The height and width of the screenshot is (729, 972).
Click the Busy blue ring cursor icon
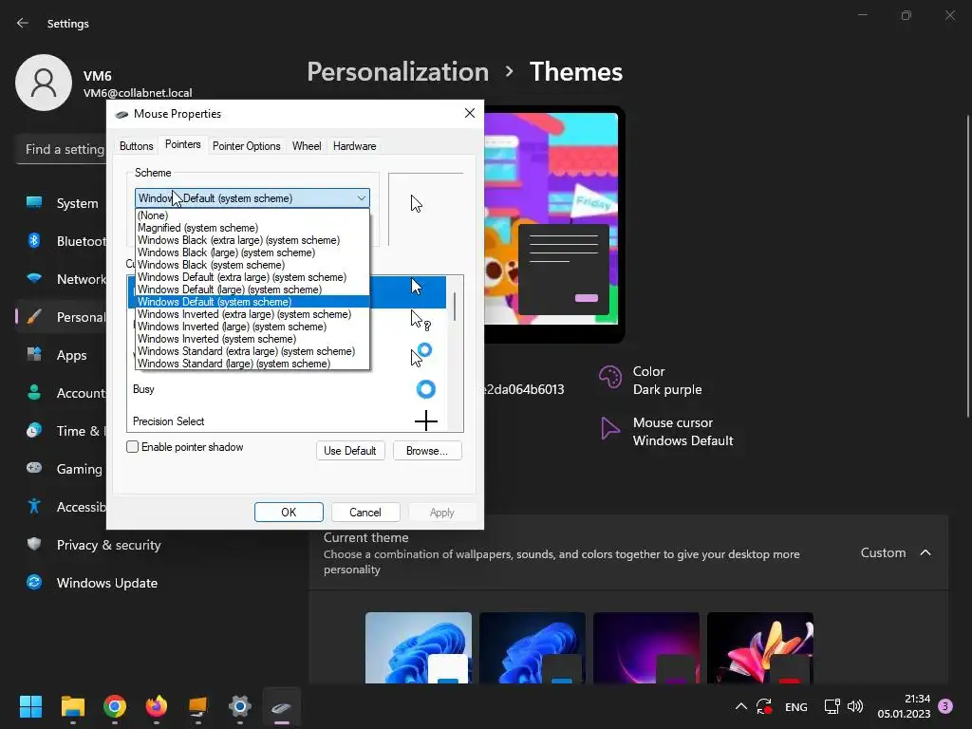(x=426, y=389)
